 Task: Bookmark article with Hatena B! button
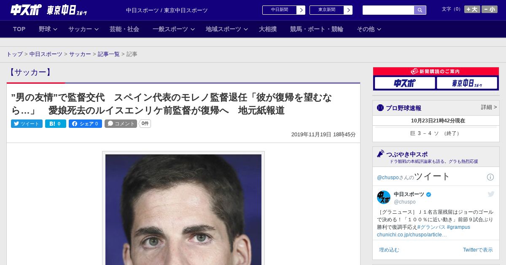tap(56, 124)
